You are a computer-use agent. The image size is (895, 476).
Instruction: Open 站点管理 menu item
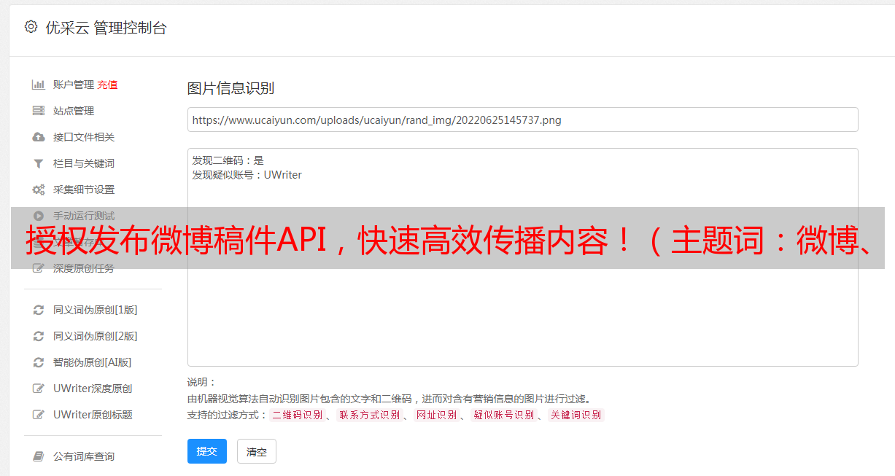click(74, 111)
